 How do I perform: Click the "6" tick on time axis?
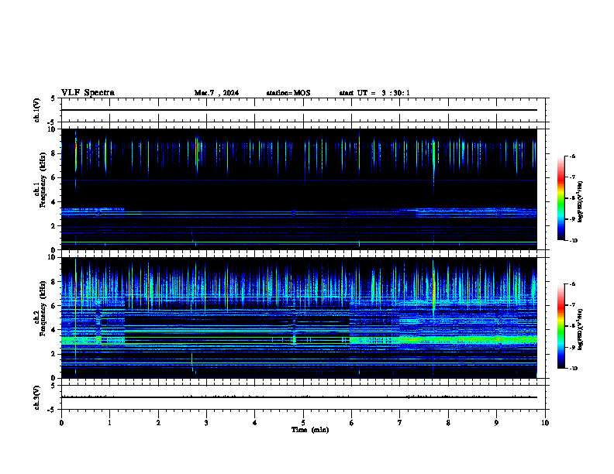point(352,423)
